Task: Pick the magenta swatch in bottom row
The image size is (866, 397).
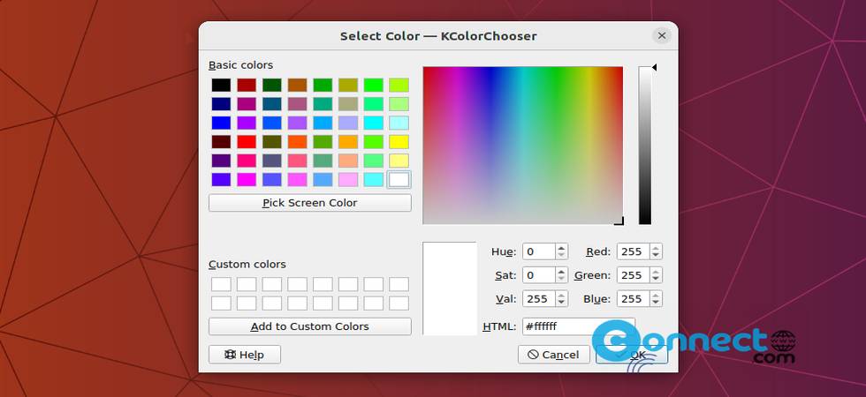Action: tap(246, 179)
